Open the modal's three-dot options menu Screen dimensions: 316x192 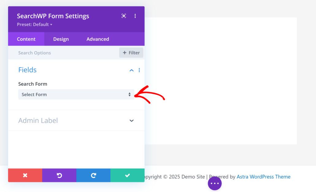[x=135, y=16]
